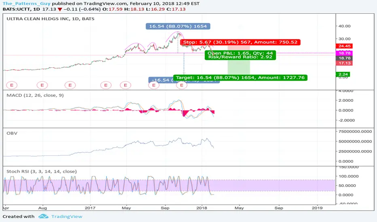Click the earnings E marker above the Aug label
The height and width of the screenshot is (222, 377).
[x=42, y=85]
